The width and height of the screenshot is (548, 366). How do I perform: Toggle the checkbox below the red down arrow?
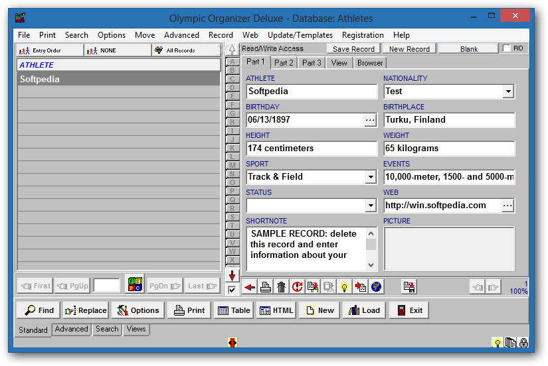coord(232,290)
